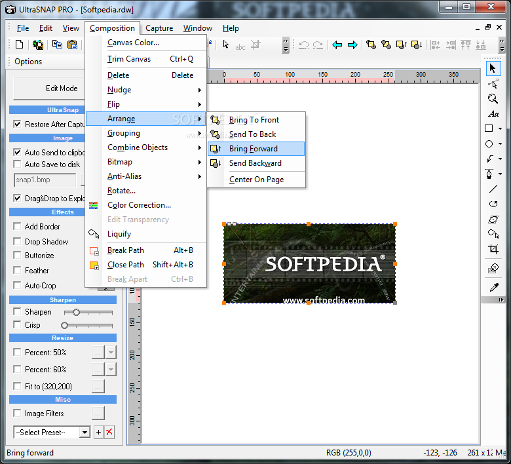This screenshot has height=464, width=511.
Task: Click the Edit Mode button
Action: click(x=49, y=88)
